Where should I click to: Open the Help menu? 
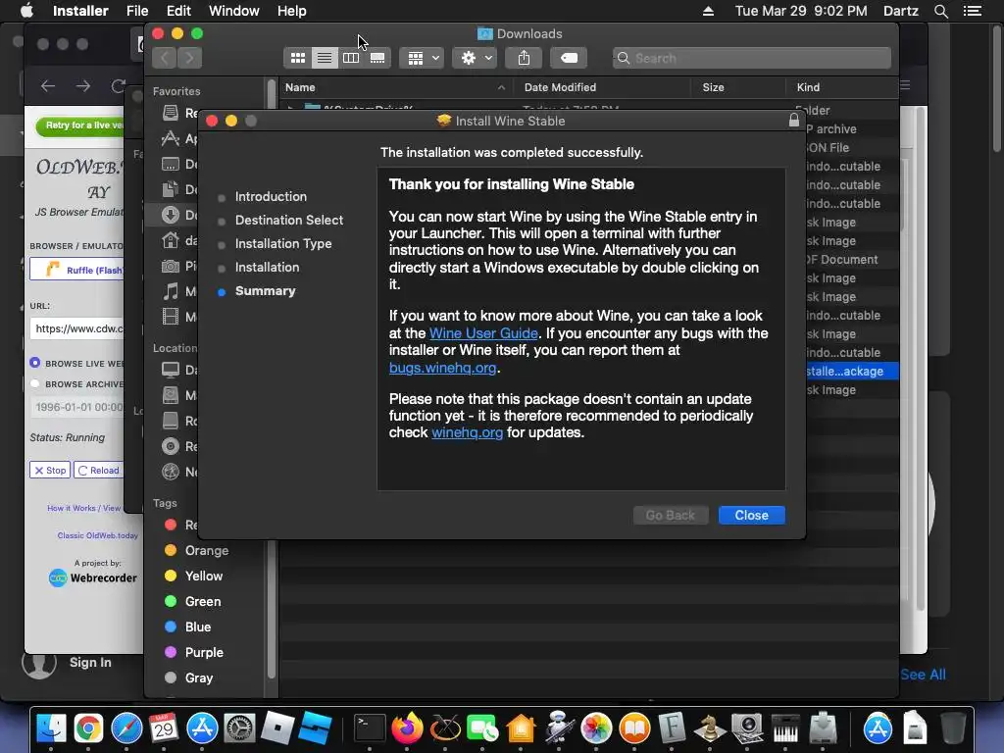pos(291,11)
